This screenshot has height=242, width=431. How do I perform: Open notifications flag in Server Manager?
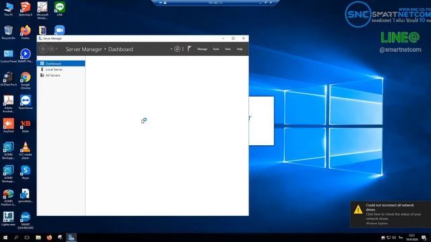[189, 48]
